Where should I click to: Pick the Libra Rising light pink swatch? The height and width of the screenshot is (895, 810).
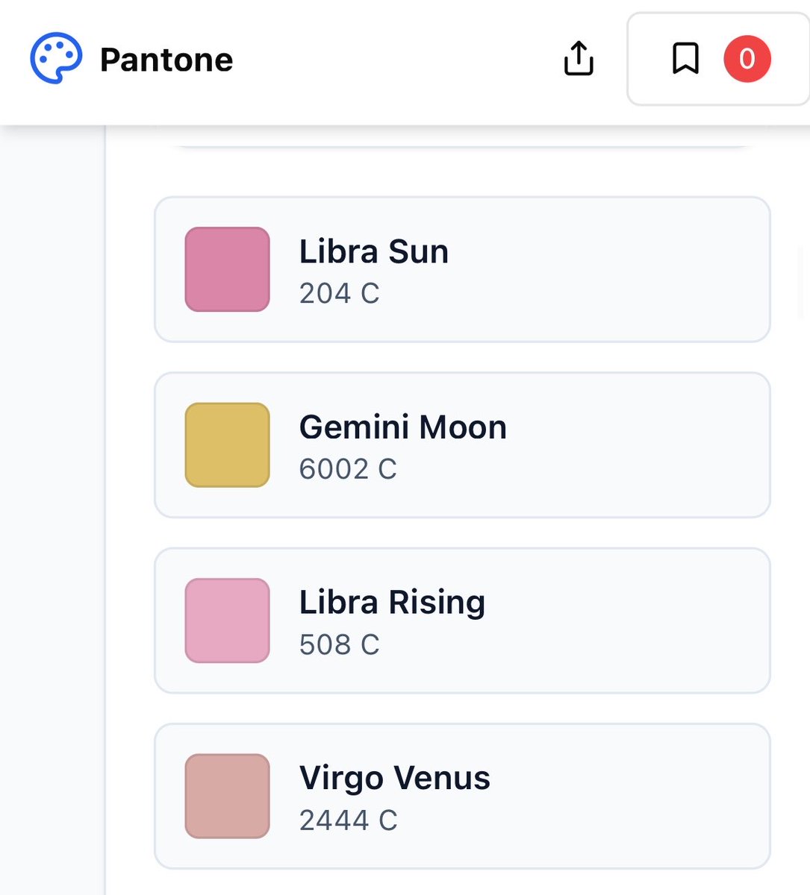point(227,621)
